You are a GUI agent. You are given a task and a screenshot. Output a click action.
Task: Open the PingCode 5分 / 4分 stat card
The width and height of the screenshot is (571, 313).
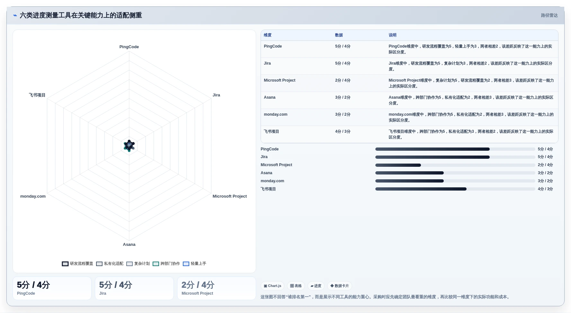pyautogui.click(x=52, y=288)
